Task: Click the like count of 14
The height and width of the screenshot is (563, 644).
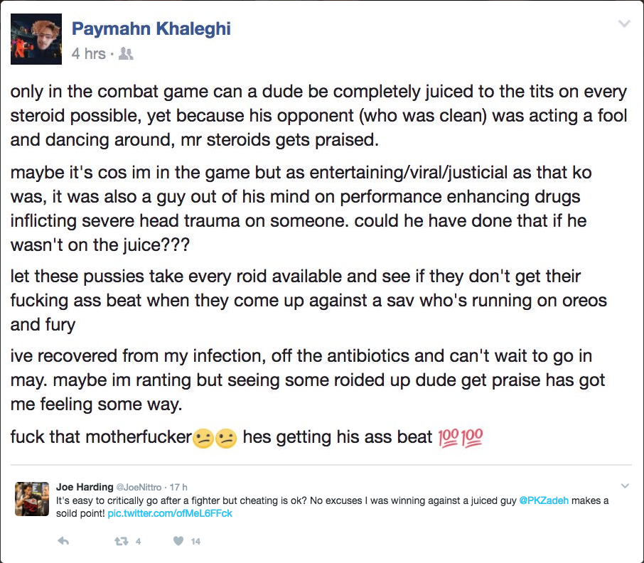Action: [195, 542]
